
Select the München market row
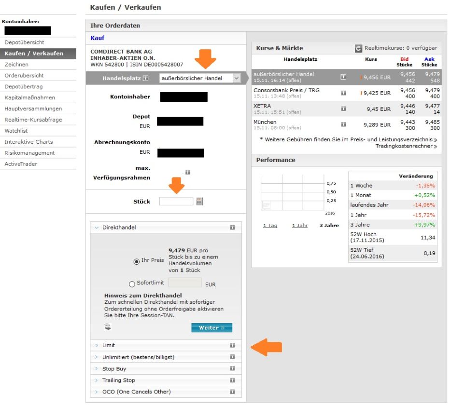346,124
